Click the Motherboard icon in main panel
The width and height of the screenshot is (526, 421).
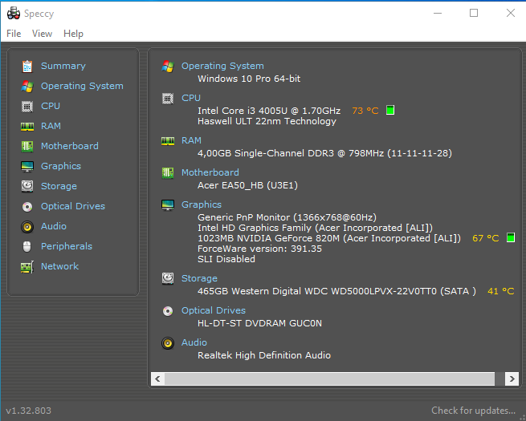click(x=168, y=173)
